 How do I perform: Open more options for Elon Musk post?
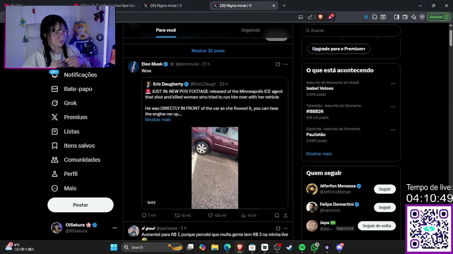tap(285, 64)
